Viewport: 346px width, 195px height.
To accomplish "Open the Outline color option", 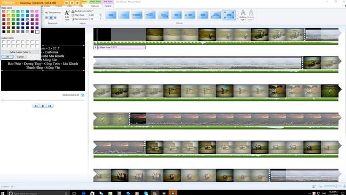I will click(251, 15).
